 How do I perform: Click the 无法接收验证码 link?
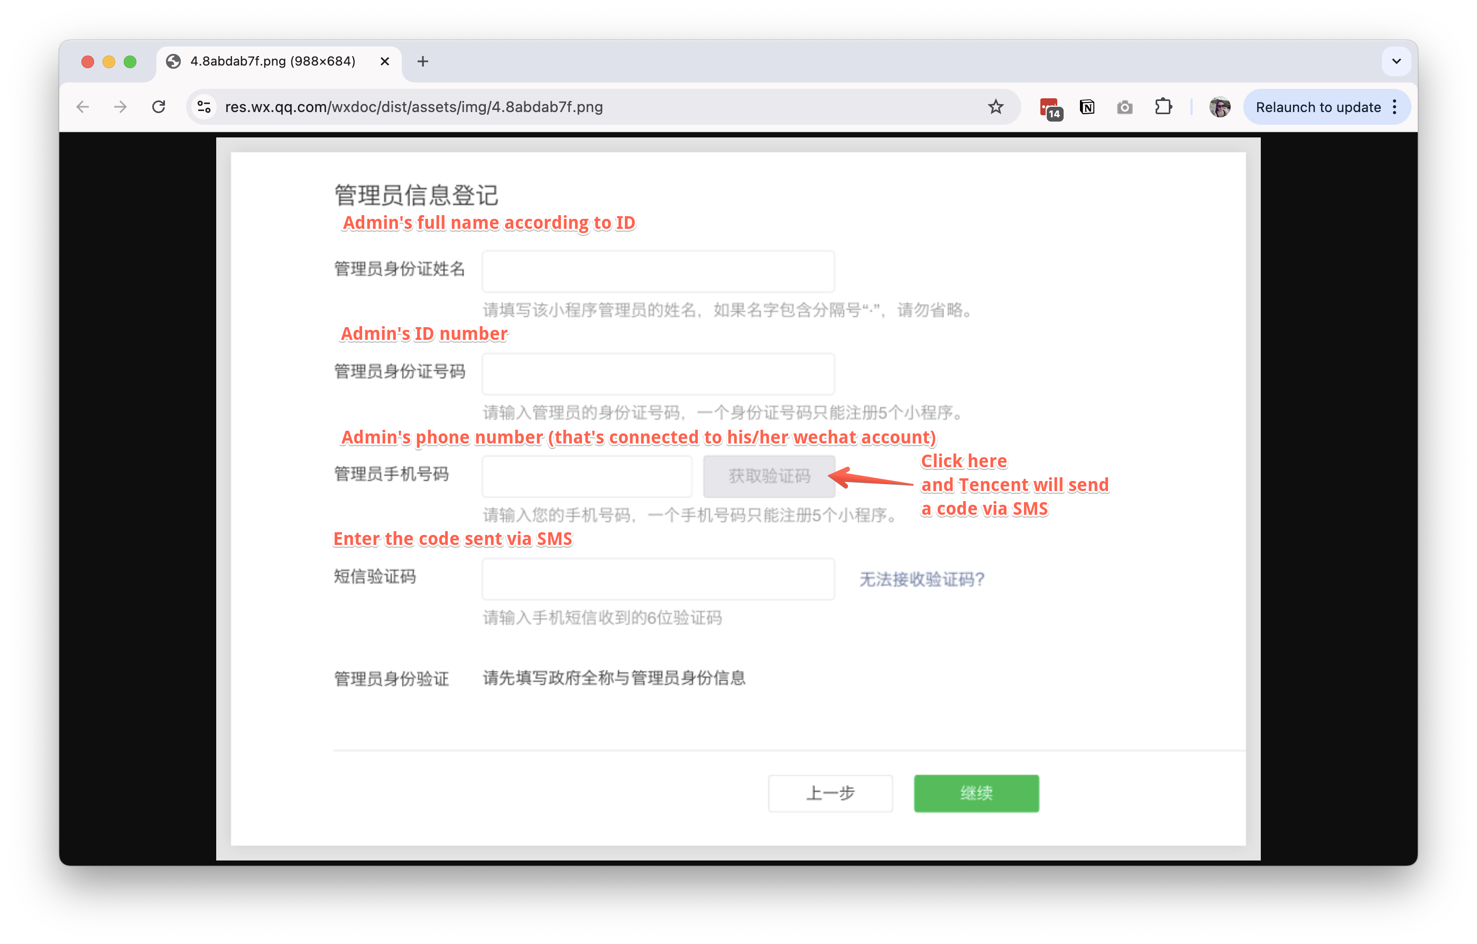(922, 579)
